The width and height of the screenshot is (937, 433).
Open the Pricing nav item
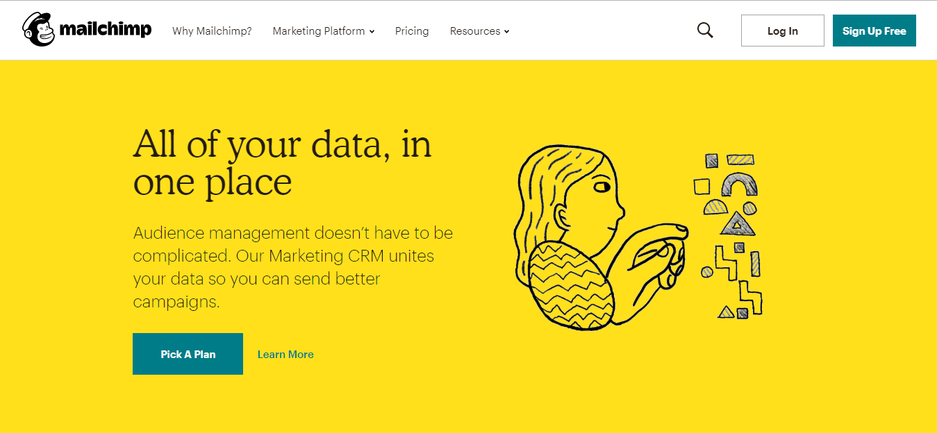click(412, 31)
